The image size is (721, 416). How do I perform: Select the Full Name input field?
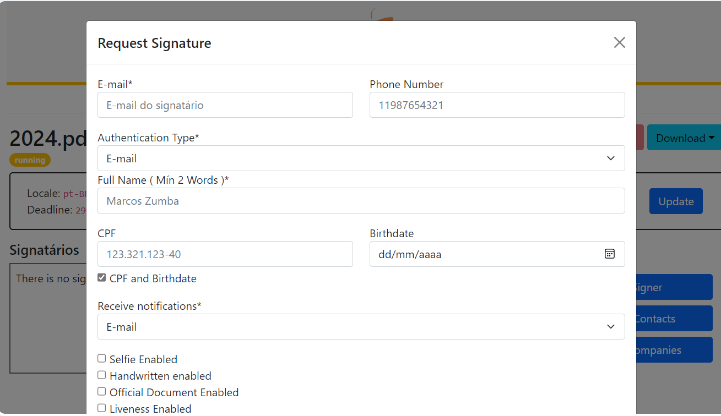(x=361, y=201)
